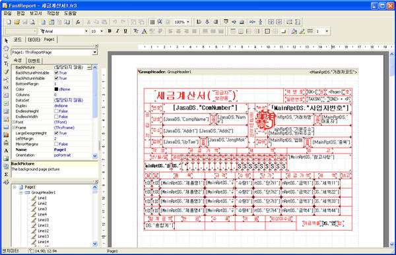
Task: Click the space horizontally icon
Action: pos(252,22)
